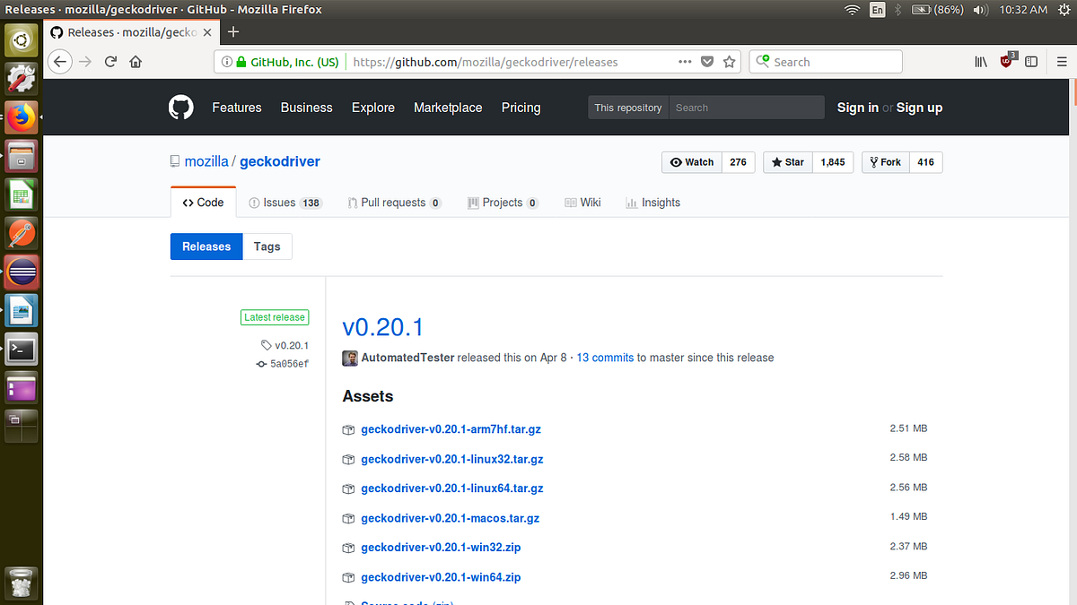1077x605 pixels.
Task: Switch to Pull requests tab
Action: coord(395,203)
